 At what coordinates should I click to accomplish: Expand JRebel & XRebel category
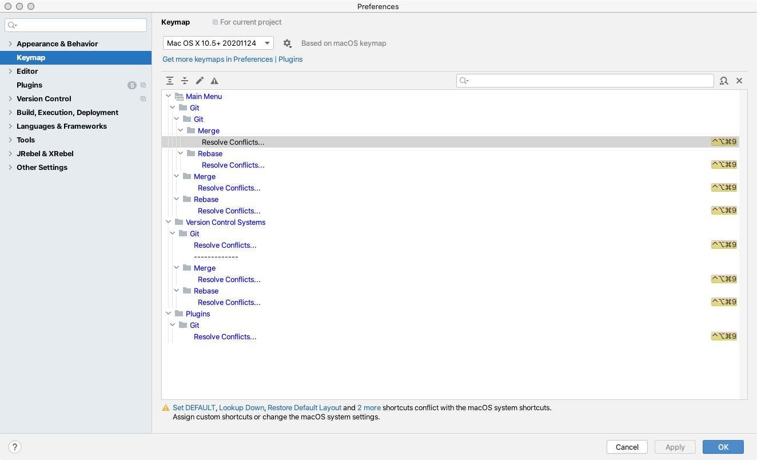10,154
